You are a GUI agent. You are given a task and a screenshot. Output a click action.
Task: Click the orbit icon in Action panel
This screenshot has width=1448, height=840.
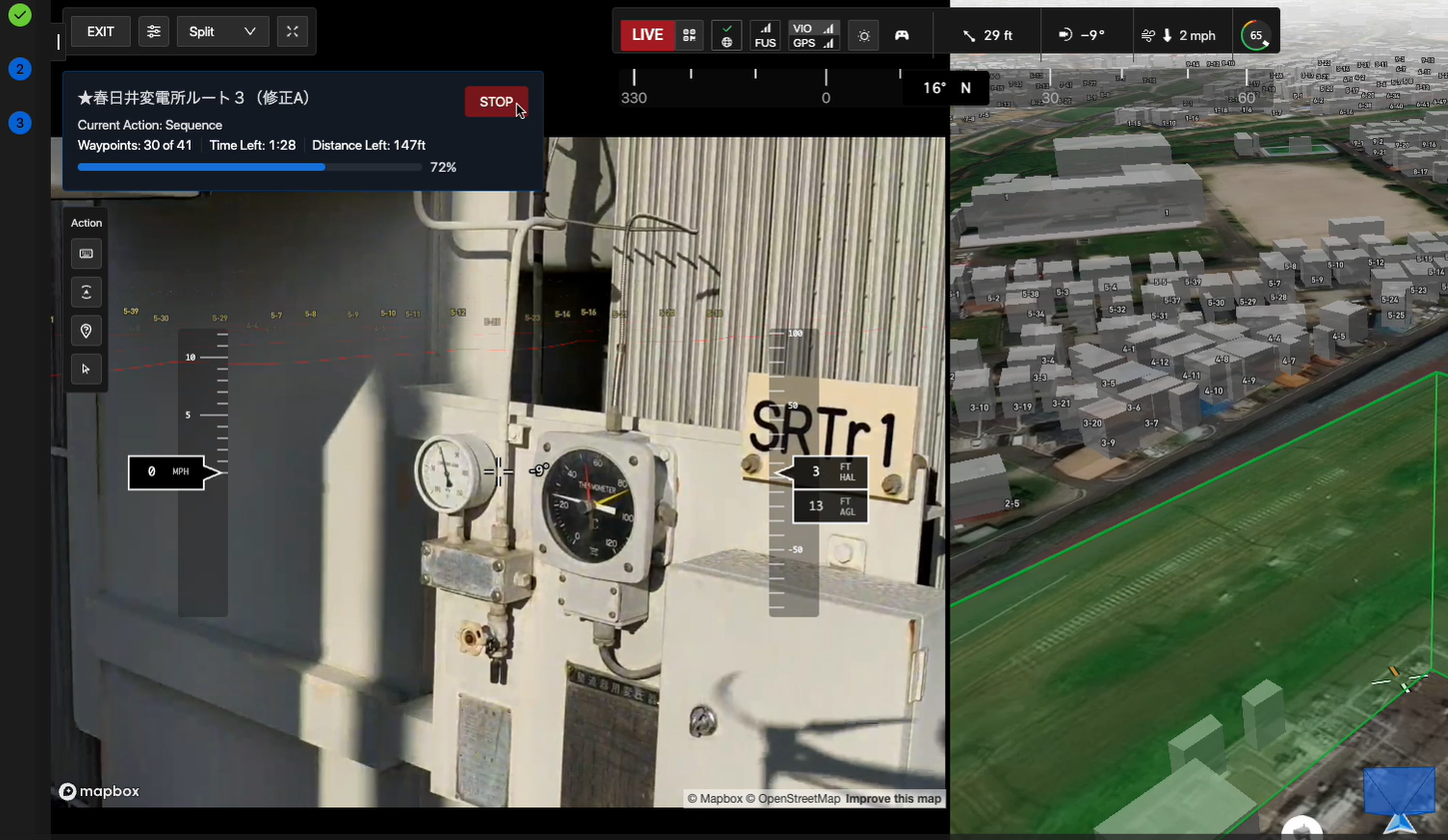click(86, 292)
